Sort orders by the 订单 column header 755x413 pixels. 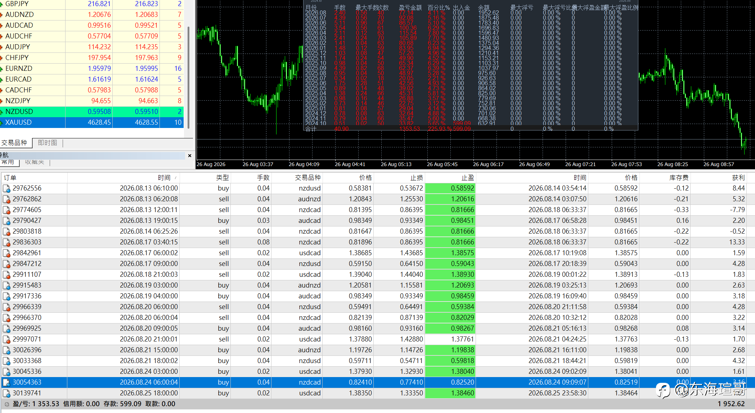coord(34,178)
